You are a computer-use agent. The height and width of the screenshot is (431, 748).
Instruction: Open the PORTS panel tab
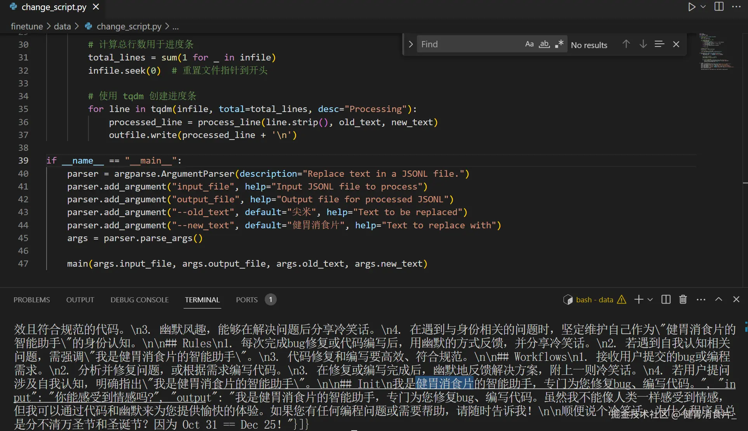[247, 300]
